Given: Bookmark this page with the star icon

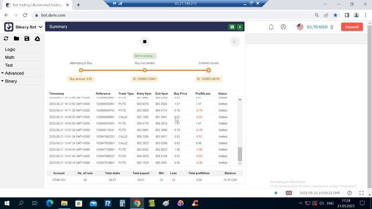Looking at the screenshot, I should (335, 15).
